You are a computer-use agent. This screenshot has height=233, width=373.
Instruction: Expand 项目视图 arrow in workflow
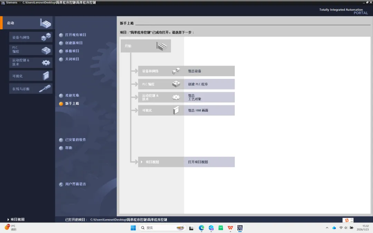coord(142,162)
